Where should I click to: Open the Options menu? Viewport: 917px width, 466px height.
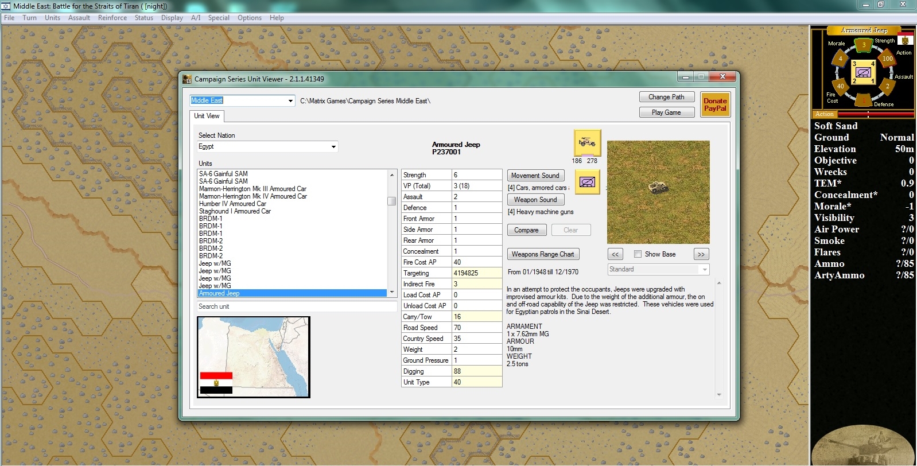click(250, 18)
